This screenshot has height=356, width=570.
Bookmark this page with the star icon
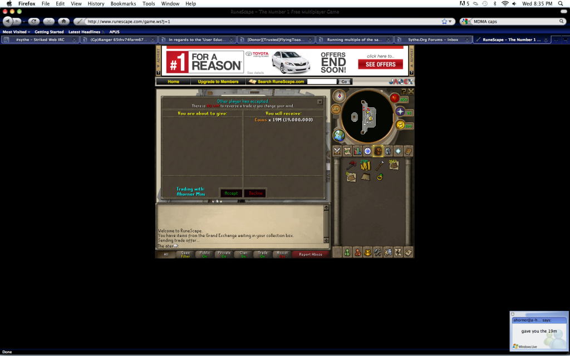pos(444,22)
